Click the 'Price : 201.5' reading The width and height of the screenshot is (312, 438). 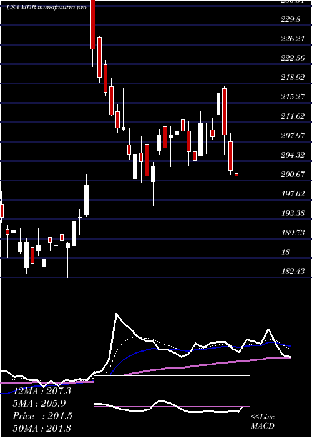point(42,416)
